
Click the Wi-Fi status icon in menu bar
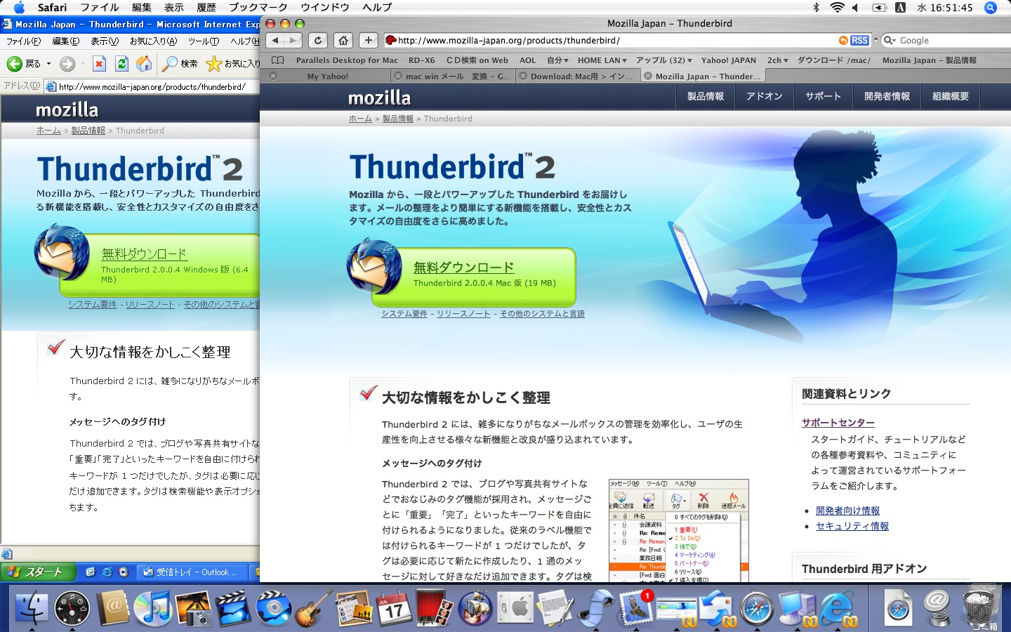coord(837,8)
